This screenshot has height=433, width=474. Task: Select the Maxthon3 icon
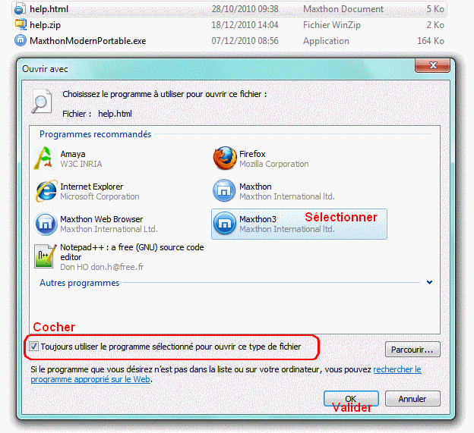point(224,224)
